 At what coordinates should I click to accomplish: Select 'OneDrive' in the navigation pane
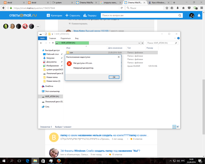49,86
